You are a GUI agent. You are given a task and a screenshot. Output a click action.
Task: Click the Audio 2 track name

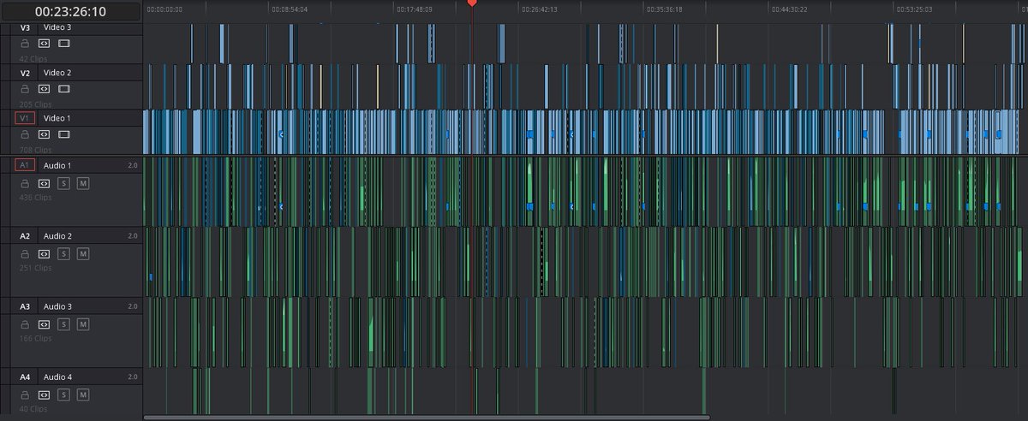coord(57,235)
